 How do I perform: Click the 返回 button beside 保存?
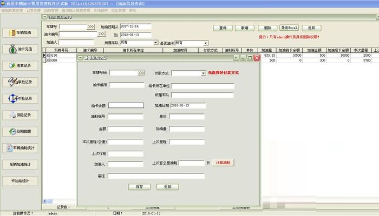167,187
